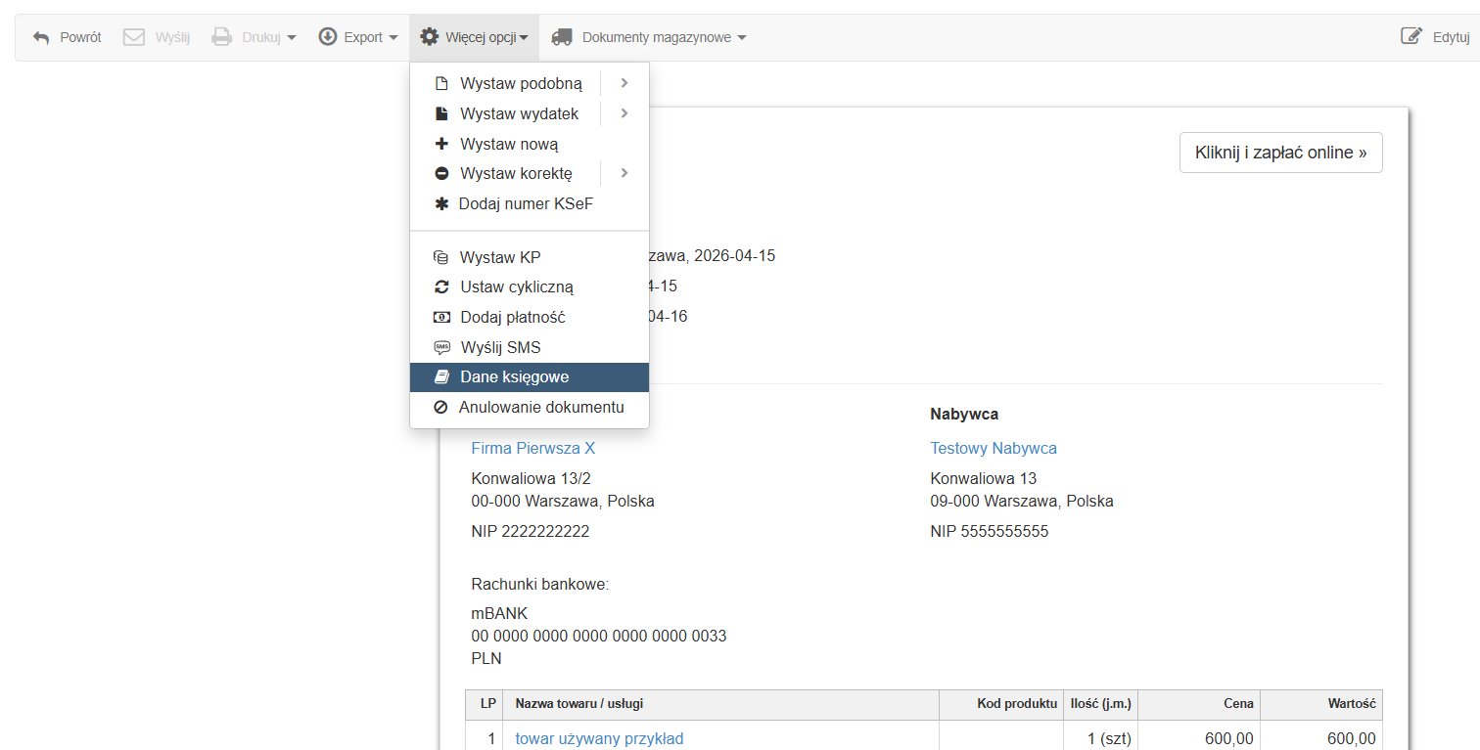Click the asterisk icon for Dodaj numer KSeF

441,204
